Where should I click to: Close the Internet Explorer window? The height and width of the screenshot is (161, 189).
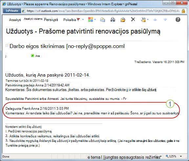pos(182,3)
